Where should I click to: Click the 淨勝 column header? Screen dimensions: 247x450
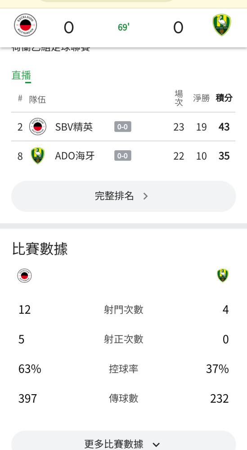[x=202, y=98]
